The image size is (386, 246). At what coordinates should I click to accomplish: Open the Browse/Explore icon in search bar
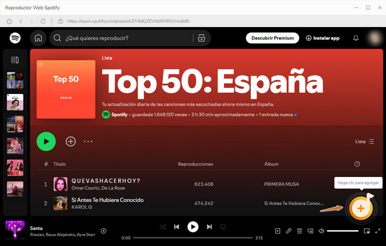click(201, 38)
